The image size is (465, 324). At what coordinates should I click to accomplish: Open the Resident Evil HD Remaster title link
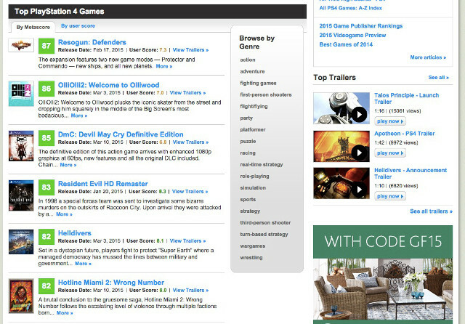(x=103, y=184)
